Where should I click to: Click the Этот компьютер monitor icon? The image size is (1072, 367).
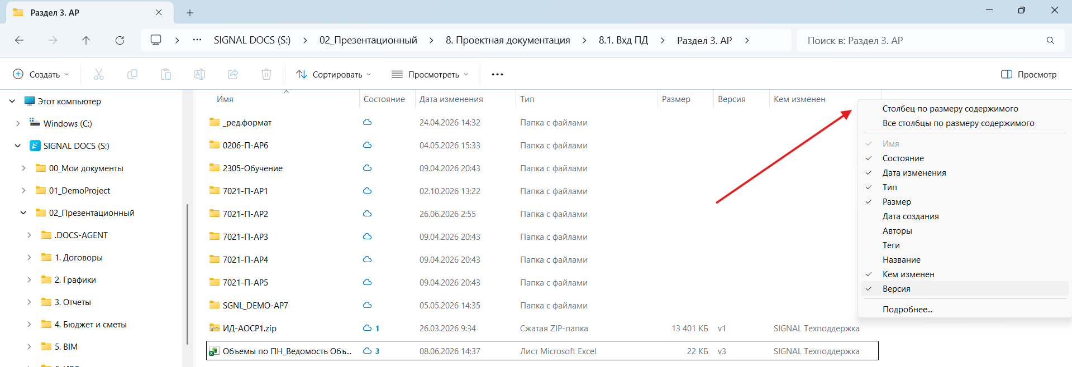(x=30, y=101)
